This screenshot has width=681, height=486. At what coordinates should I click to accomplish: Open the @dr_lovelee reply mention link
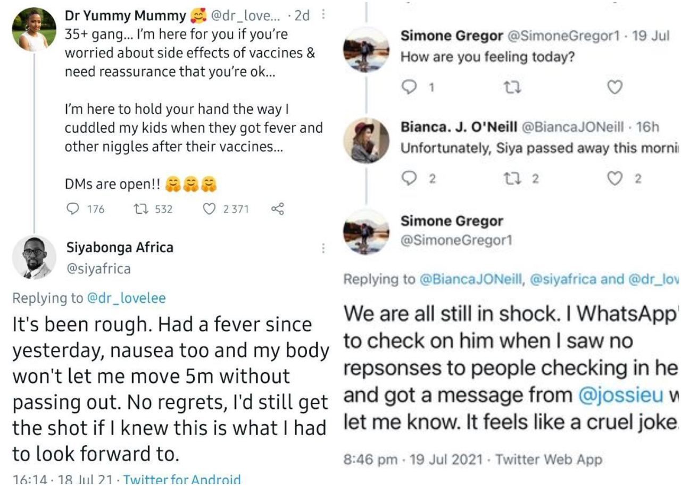[126, 298]
